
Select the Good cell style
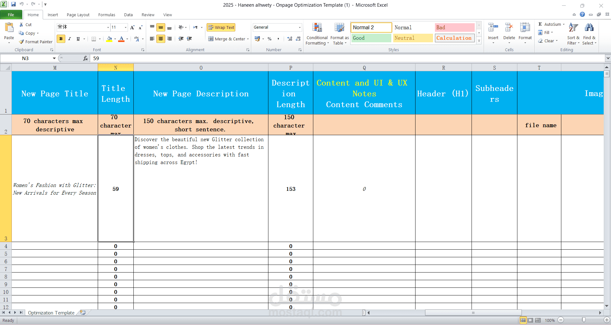click(371, 38)
